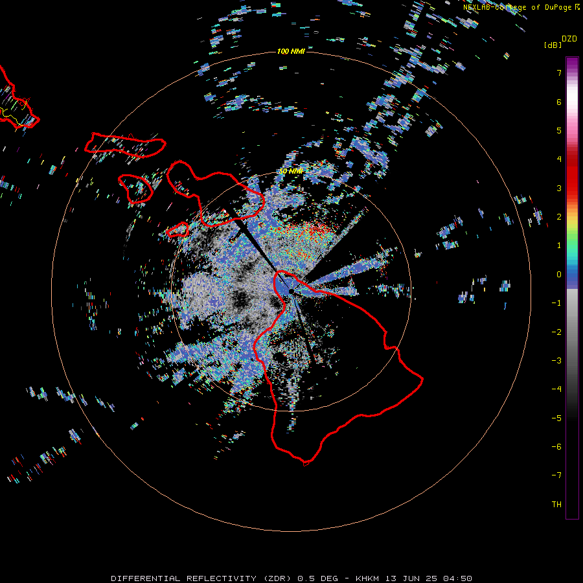Screen dimensions: 583x583
Task: Click the 100 NMI range ring label
Action: tap(291, 51)
